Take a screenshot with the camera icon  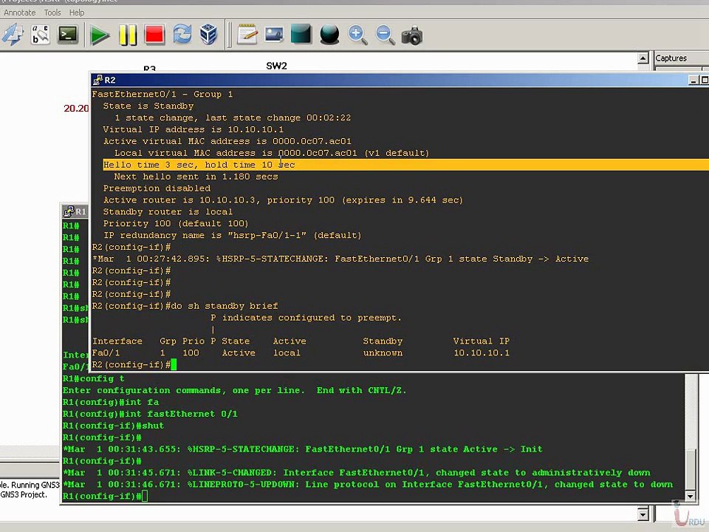pos(412,35)
